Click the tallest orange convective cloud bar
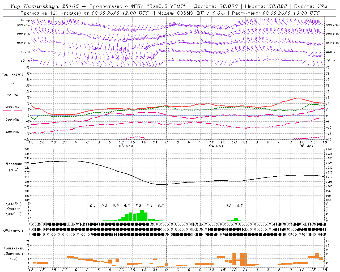 [x=244, y=259]
